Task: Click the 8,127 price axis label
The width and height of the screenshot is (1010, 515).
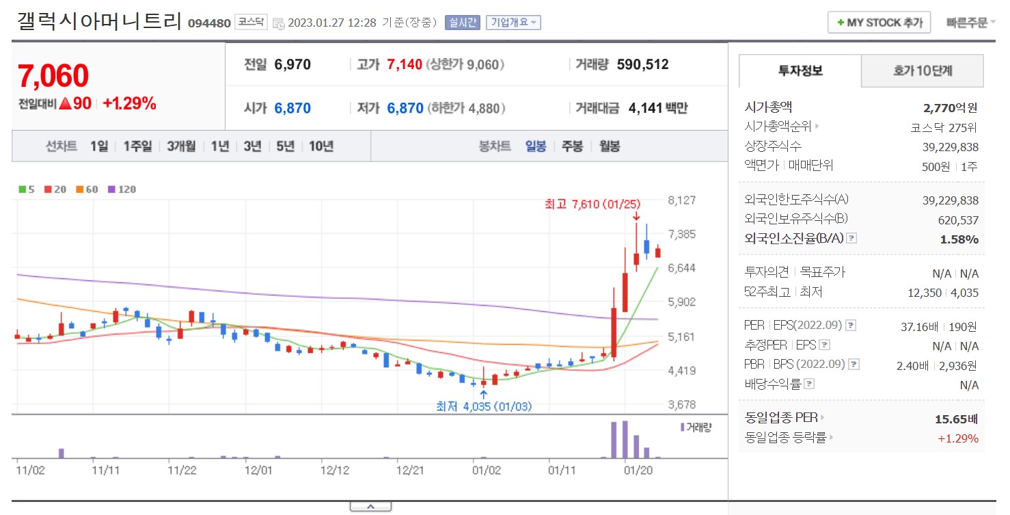Action: click(x=682, y=200)
